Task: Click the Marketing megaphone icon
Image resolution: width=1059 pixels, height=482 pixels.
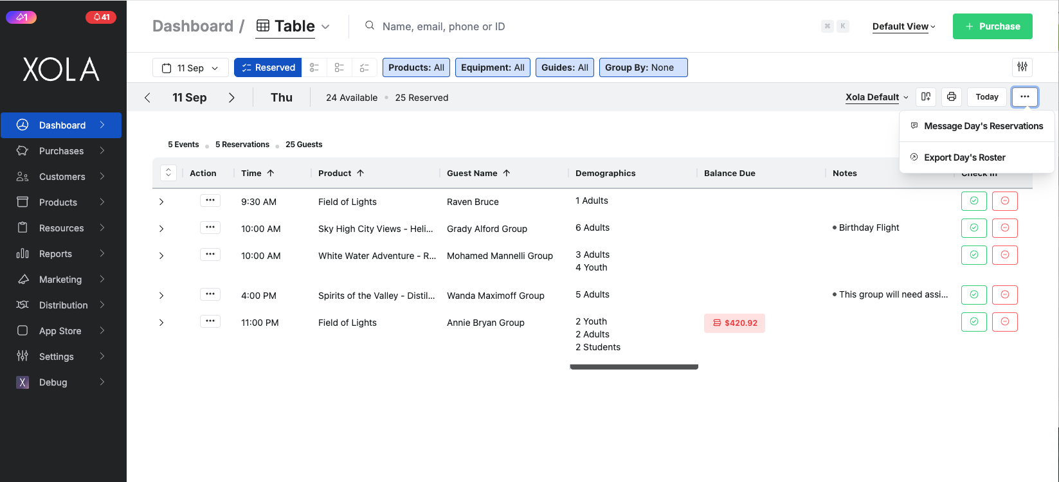Action: point(23,280)
